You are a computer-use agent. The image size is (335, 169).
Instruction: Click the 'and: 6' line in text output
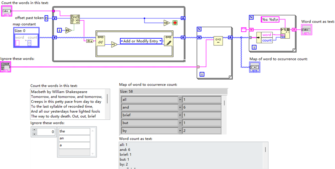125,149
